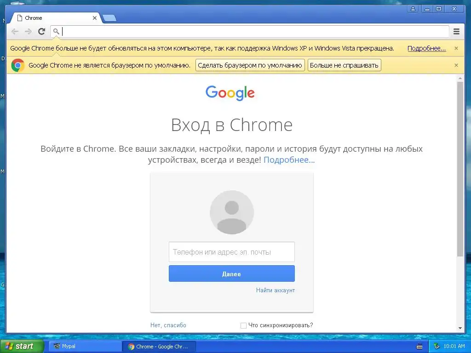The height and width of the screenshot is (353, 471).
Task: Click the Chrome logo in the infobar
Action: tap(18, 65)
